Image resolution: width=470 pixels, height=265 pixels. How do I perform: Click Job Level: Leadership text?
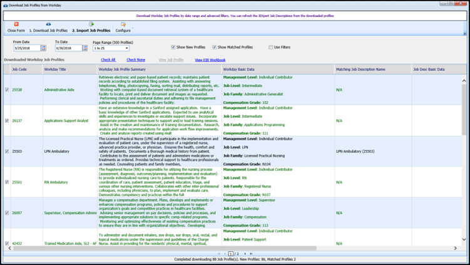pos(241,209)
